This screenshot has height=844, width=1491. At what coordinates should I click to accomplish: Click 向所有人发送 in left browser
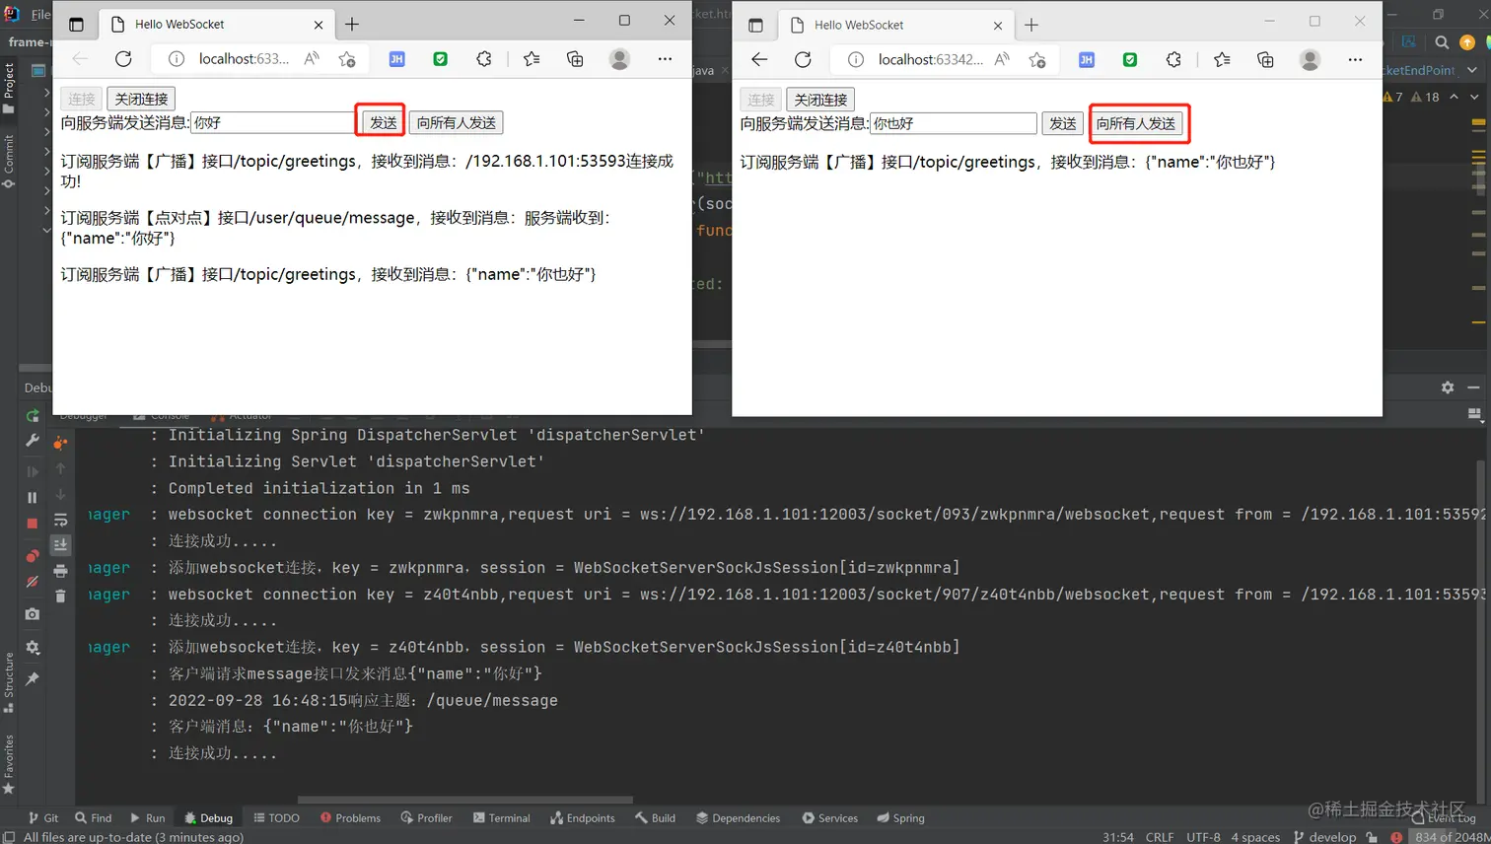pyautogui.click(x=456, y=122)
